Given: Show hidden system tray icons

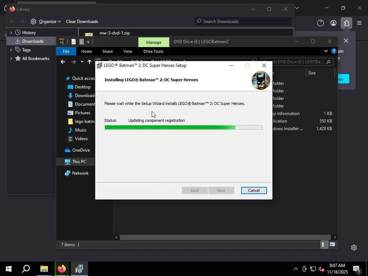Looking at the screenshot, I should [296, 269].
